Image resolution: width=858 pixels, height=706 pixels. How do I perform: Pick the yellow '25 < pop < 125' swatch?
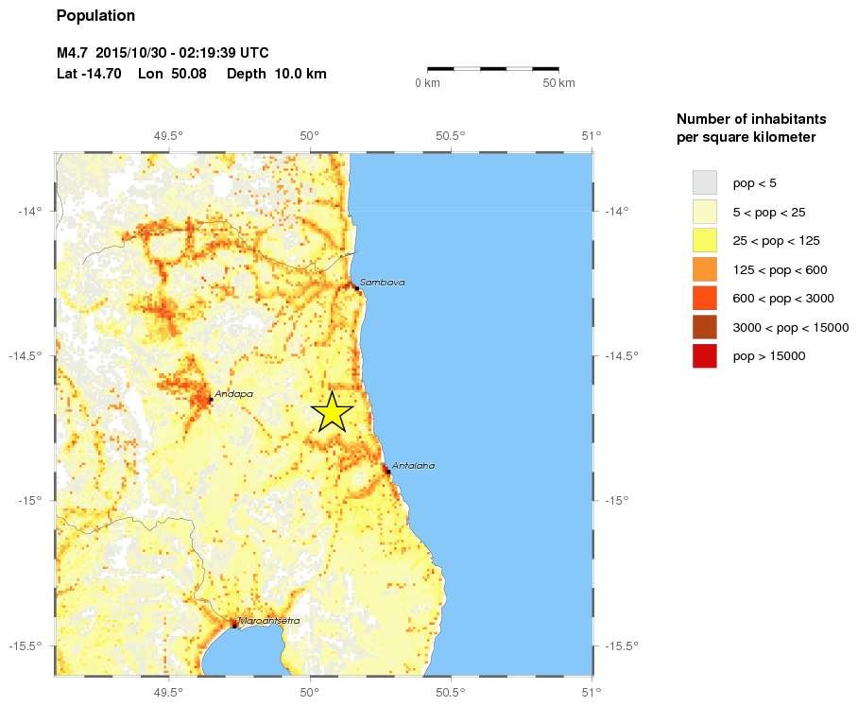[x=704, y=241]
